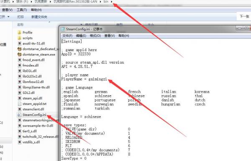Open the Profile folder icon
This screenshot has width=251, height=161.
tap(19, 33)
